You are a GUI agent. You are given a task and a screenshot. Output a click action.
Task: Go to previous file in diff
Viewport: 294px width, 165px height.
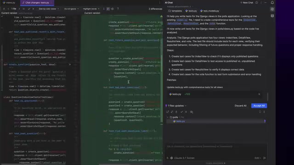pyautogui.click(x=8, y=9)
